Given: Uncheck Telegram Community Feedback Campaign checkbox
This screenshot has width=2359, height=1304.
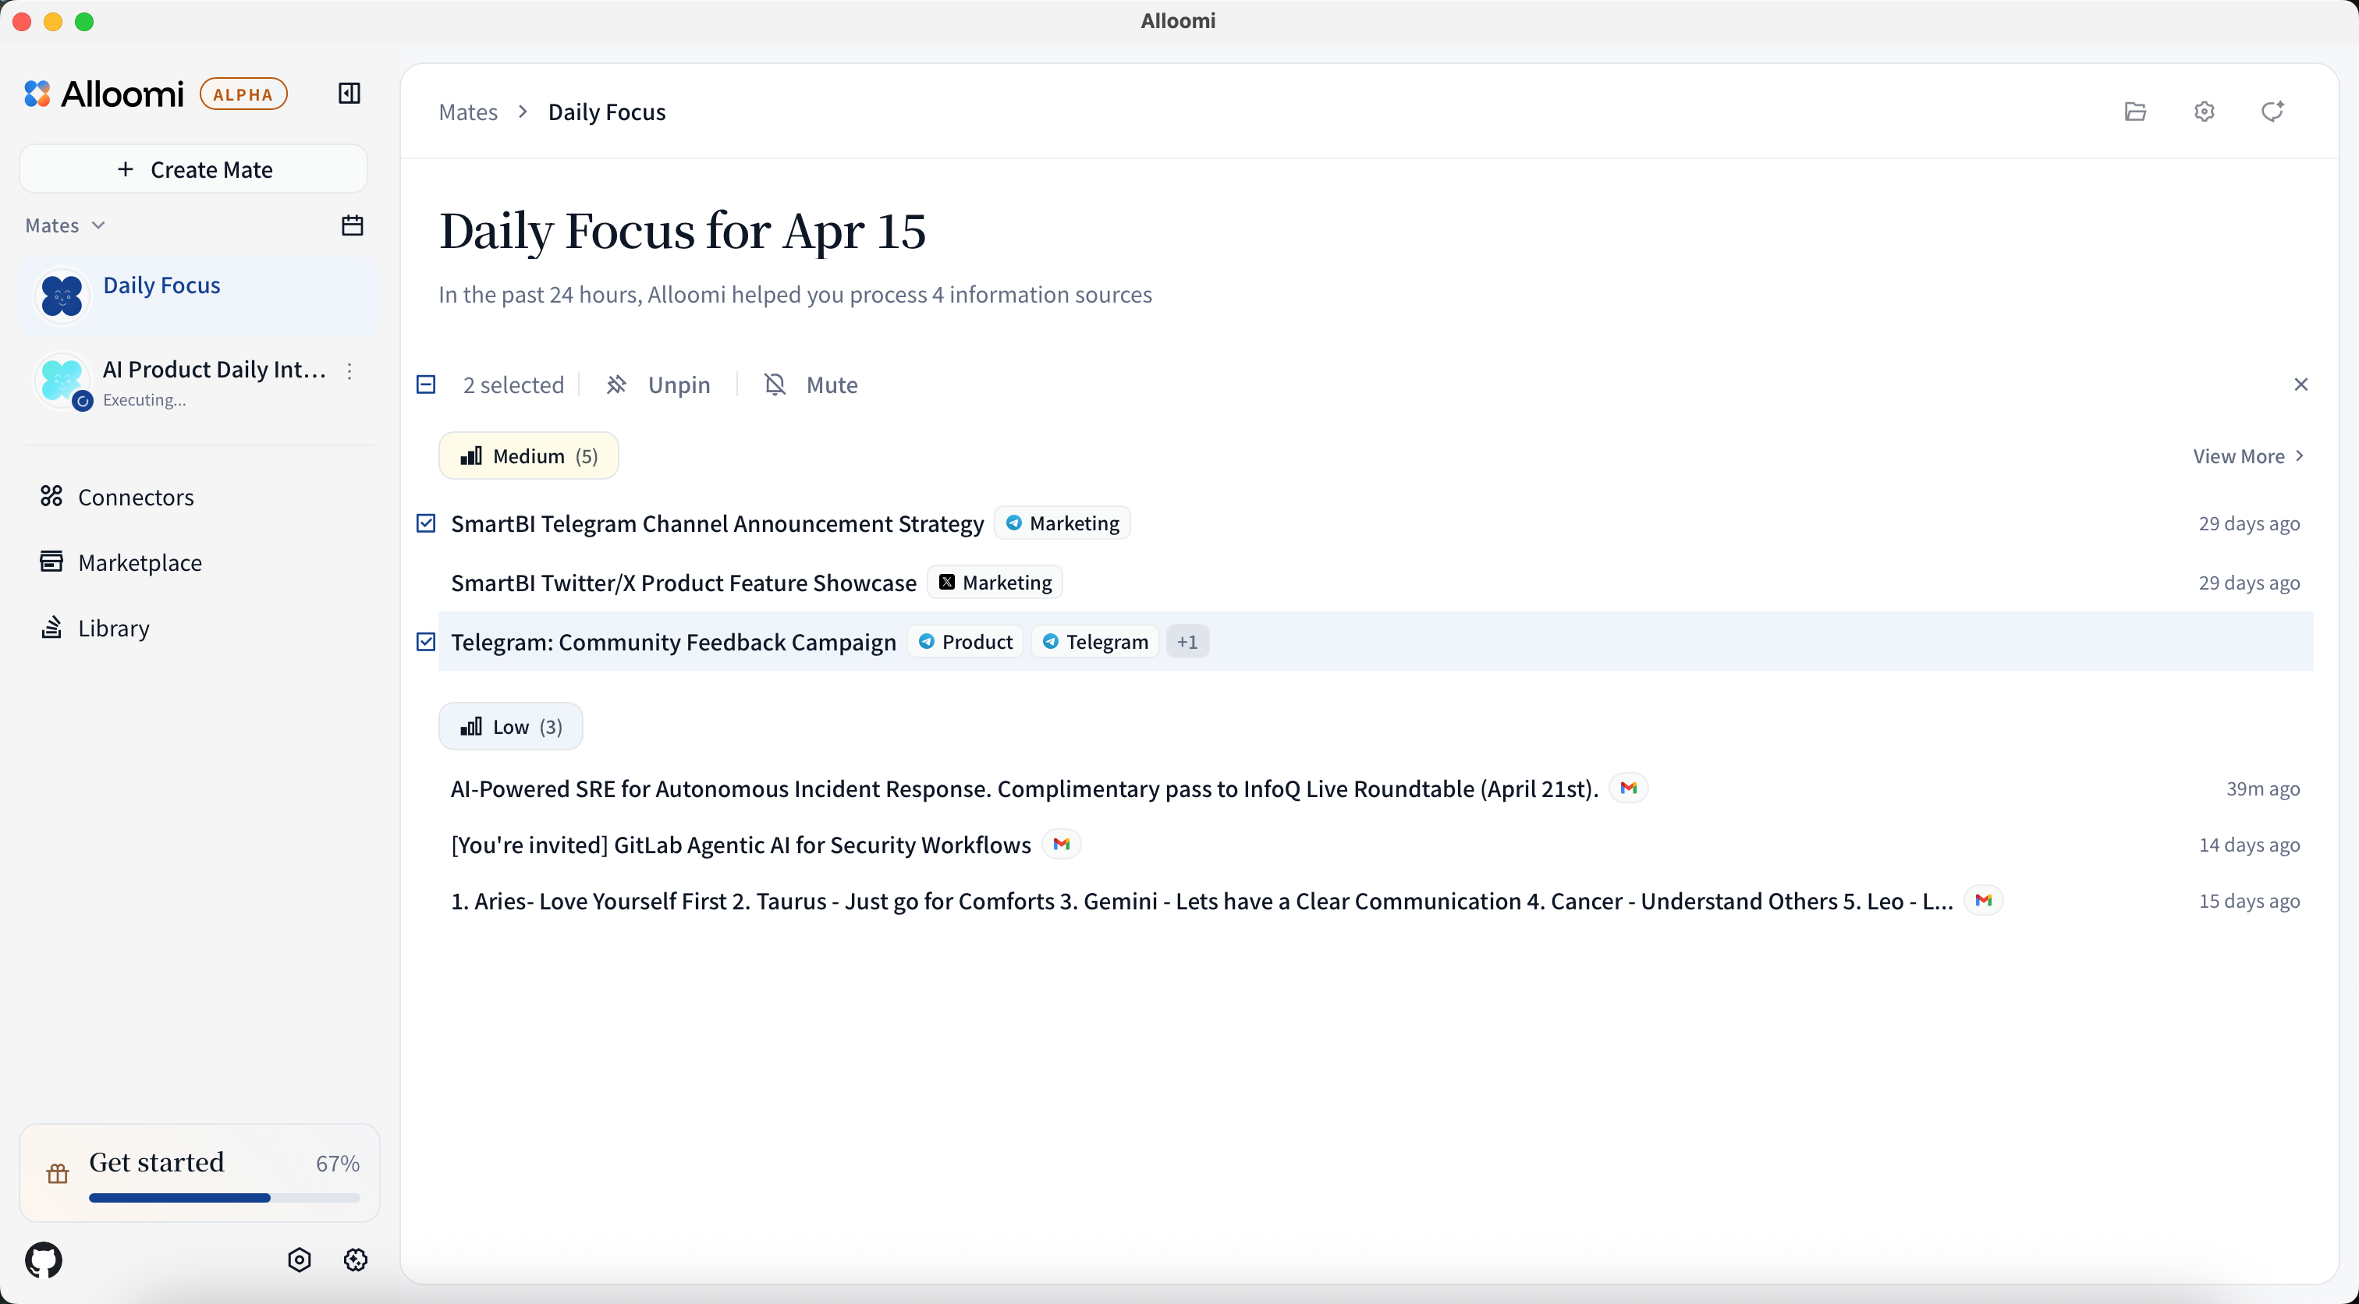Looking at the screenshot, I should point(426,642).
